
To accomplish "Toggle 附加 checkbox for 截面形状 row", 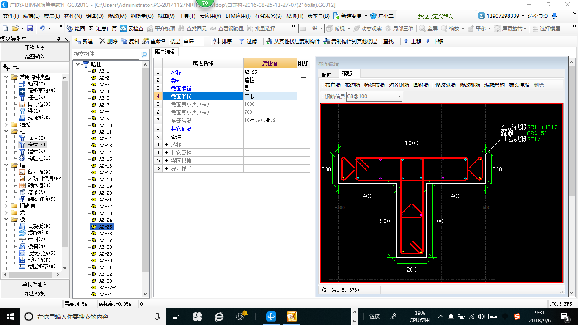I will (303, 96).
